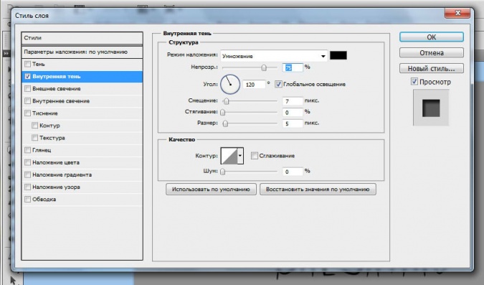Click the Отмена button
The width and height of the screenshot is (484, 285).
tap(431, 53)
